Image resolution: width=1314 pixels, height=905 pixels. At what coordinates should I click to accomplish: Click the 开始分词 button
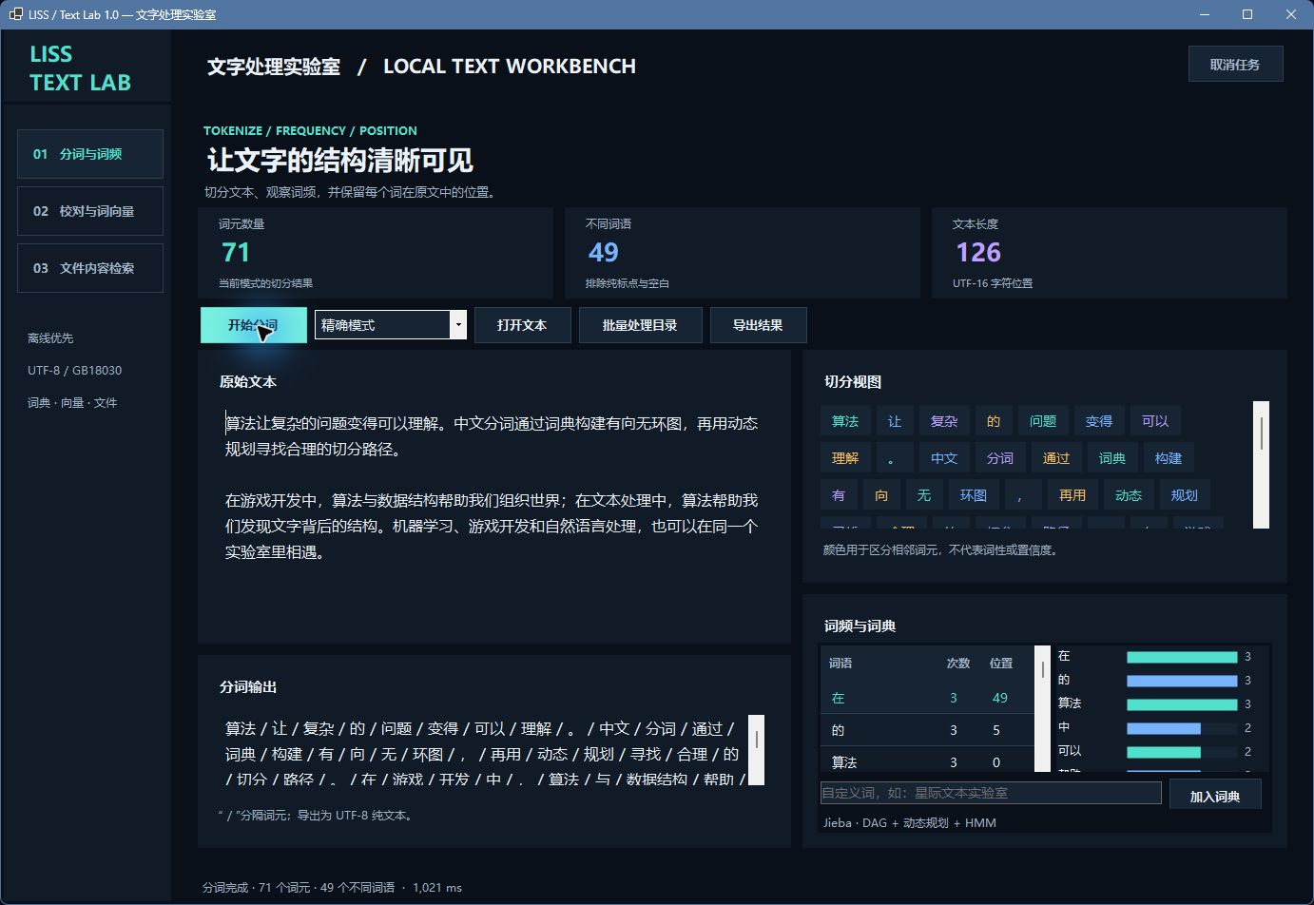coord(253,325)
